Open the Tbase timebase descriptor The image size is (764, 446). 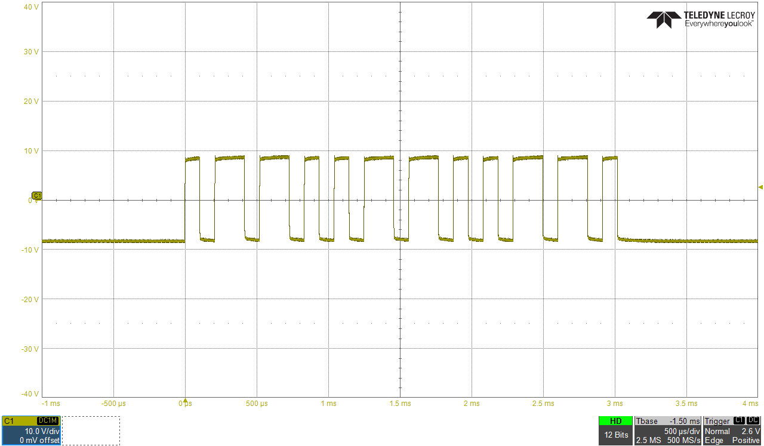coord(668,430)
